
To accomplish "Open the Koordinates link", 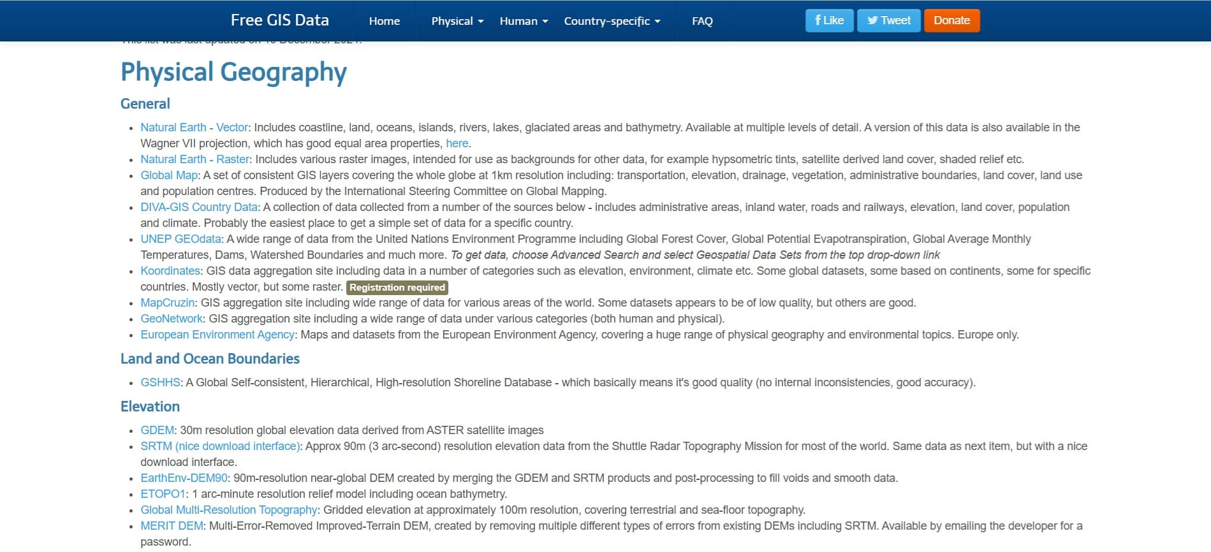I will click(x=170, y=271).
